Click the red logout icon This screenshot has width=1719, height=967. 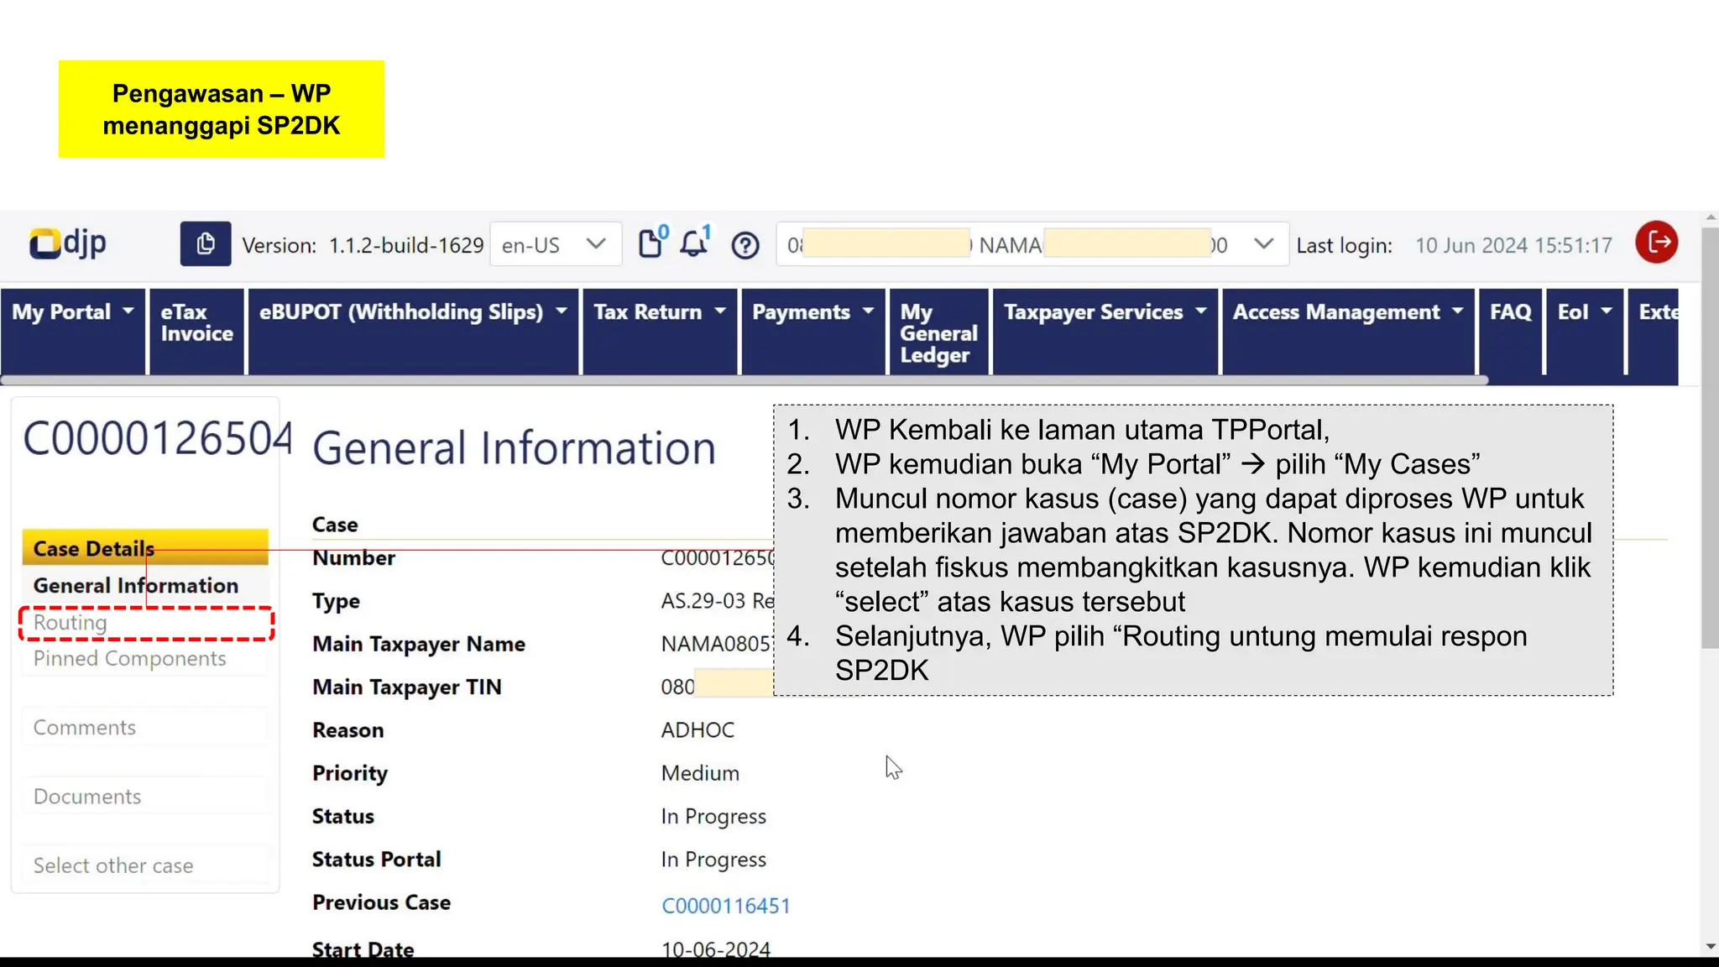click(1656, 243)
